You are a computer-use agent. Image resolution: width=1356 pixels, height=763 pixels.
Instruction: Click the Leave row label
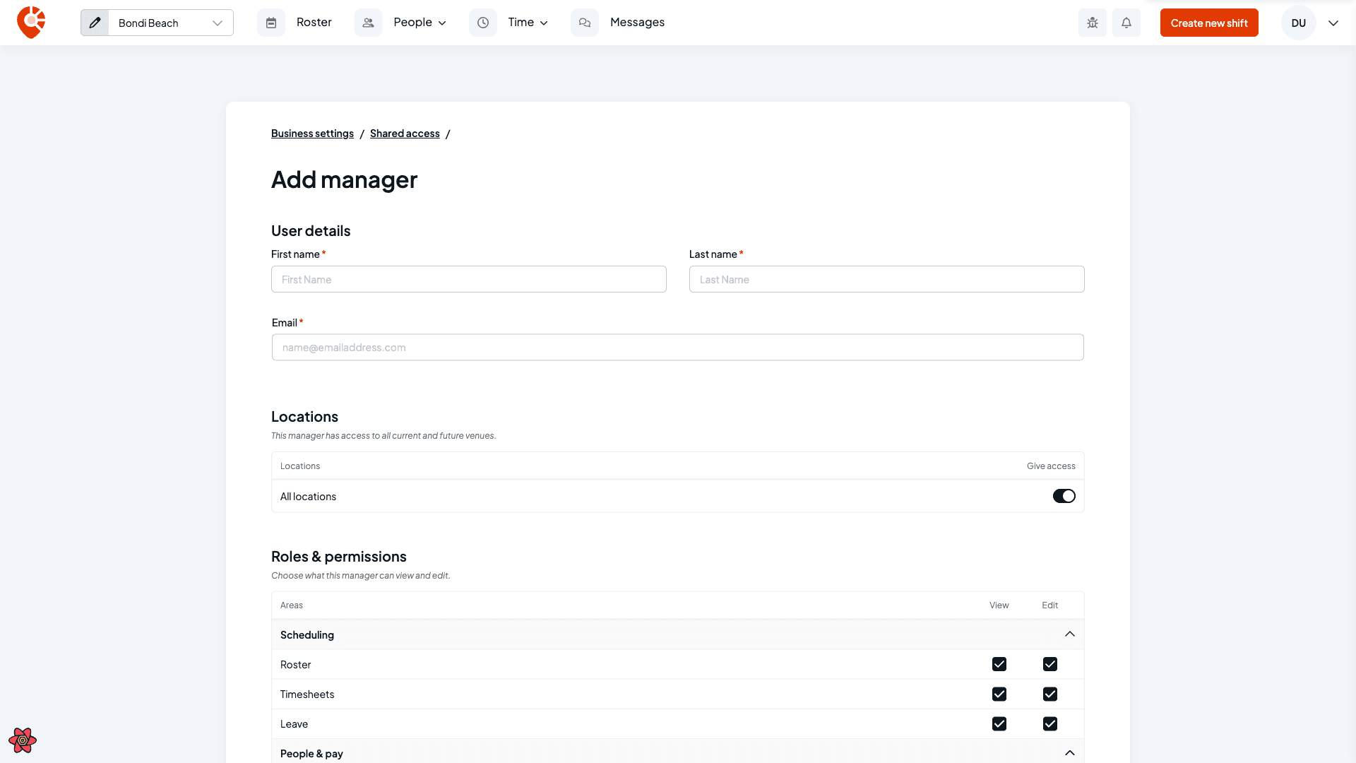(294, 724)
